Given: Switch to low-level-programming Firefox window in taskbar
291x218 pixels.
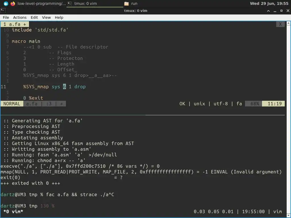Looking at the screenshot, I should point(38,3).
